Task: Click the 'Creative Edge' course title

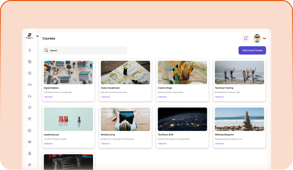Action: (x=165, y=88)
